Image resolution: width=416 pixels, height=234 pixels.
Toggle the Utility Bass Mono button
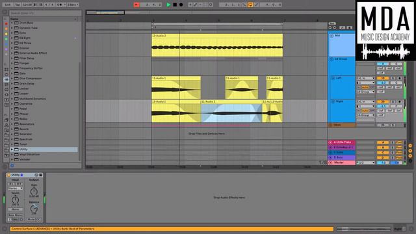point(15,215)
